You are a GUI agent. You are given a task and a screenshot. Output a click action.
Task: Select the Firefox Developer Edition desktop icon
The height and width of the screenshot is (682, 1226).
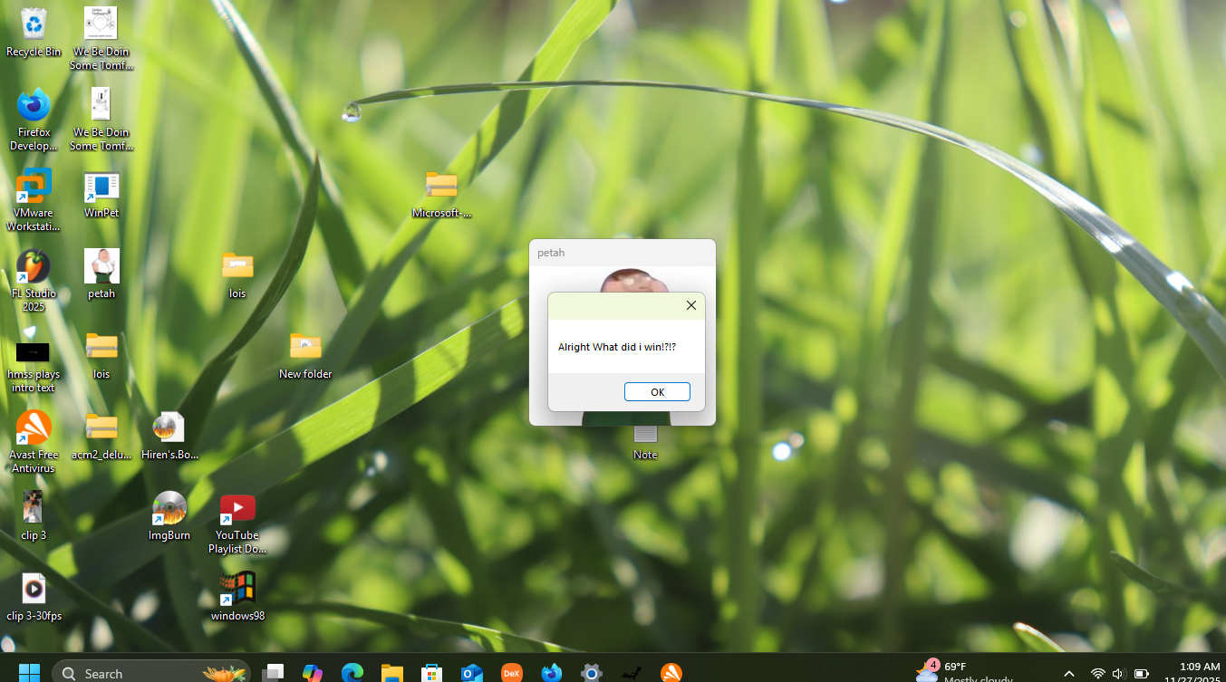pyautogui.click(x=34, y=120)
